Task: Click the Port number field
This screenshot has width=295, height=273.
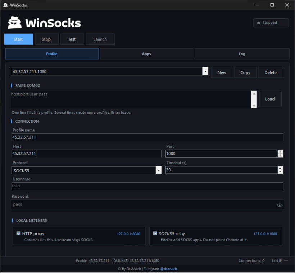Action: click(x=222, y=154)
